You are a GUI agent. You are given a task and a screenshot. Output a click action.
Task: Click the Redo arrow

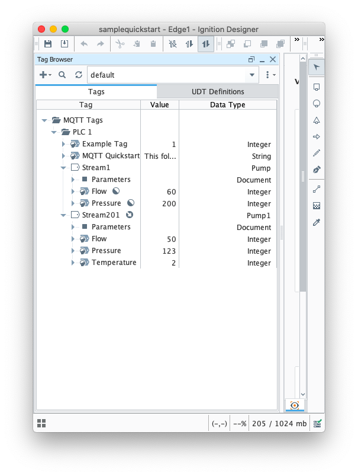pyautogui.click(x=101, y=44)
